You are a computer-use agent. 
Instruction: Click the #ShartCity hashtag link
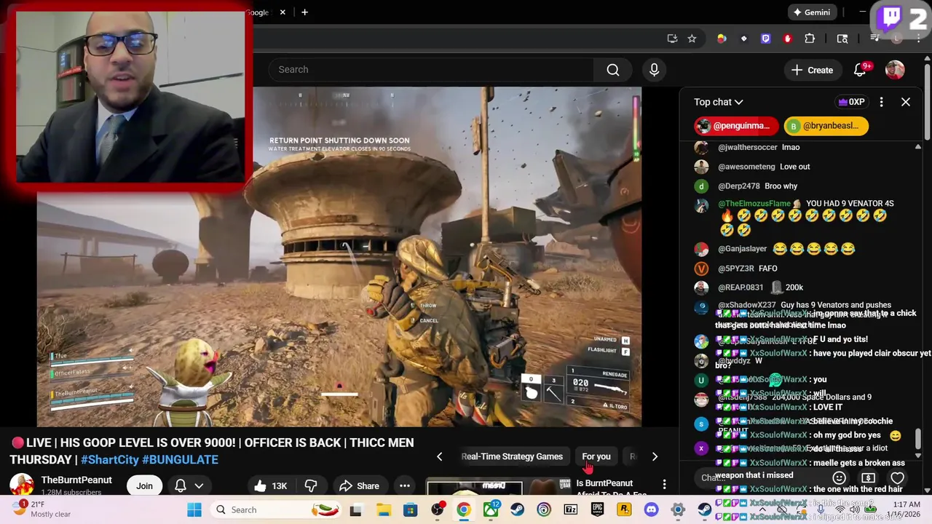coord(110,460)
